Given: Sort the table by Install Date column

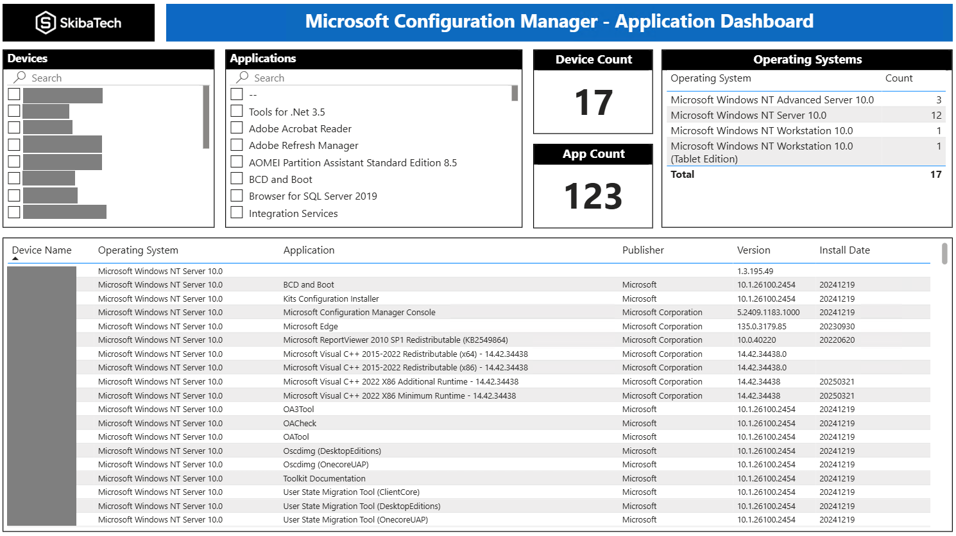Looking at the screenshot, I should point(844,250).
